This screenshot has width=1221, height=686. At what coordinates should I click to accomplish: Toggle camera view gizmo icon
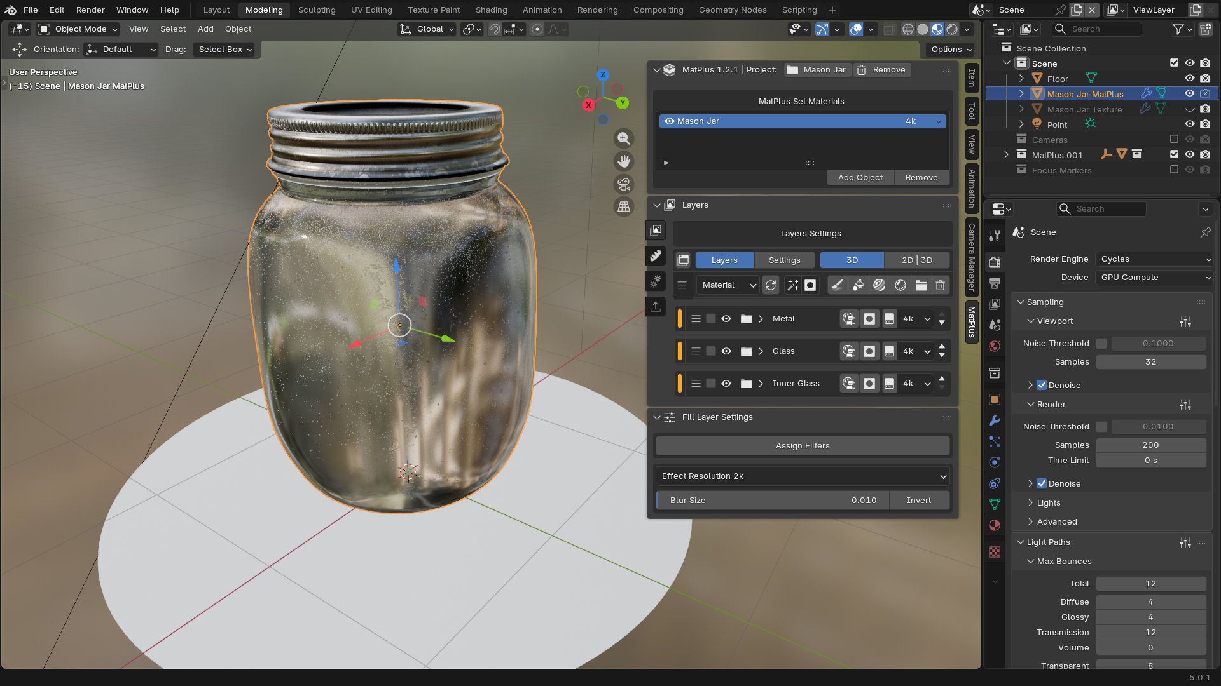(x=624, y=184)
